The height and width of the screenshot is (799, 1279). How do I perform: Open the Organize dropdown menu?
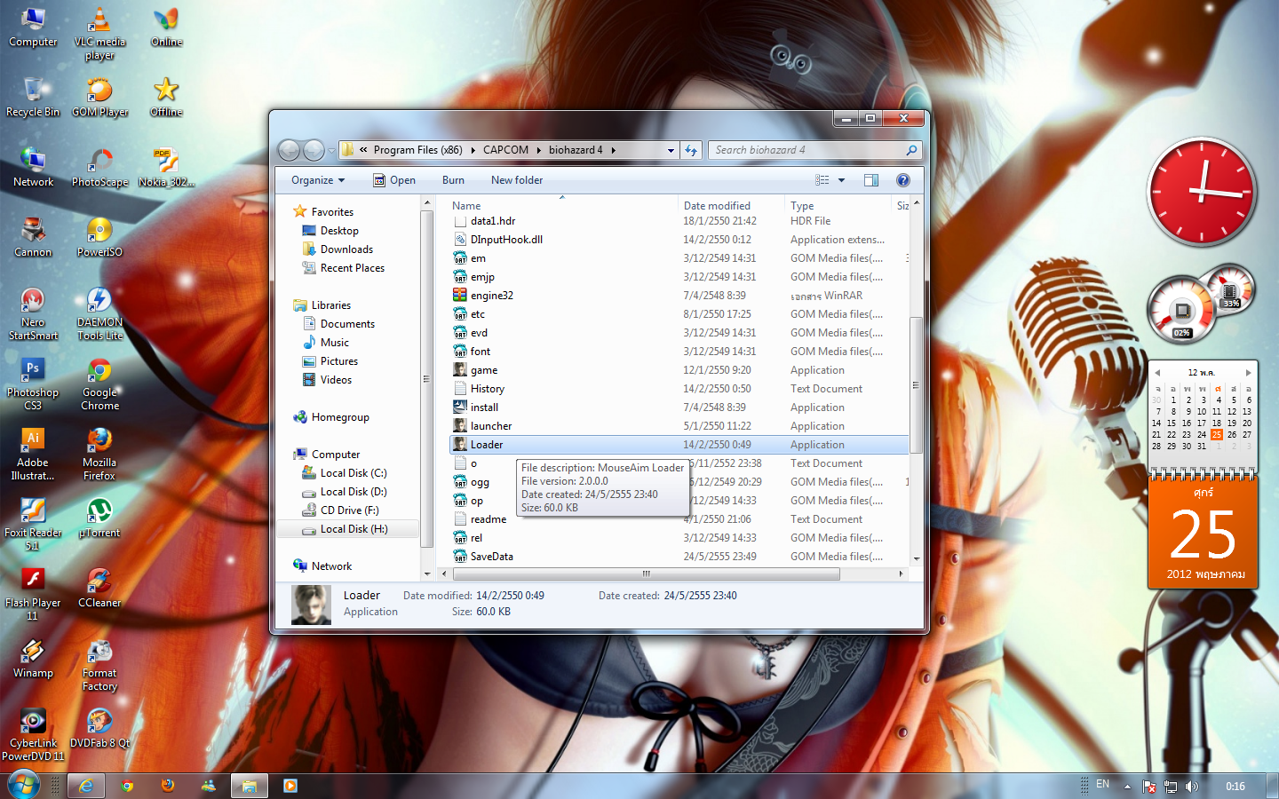318,180
